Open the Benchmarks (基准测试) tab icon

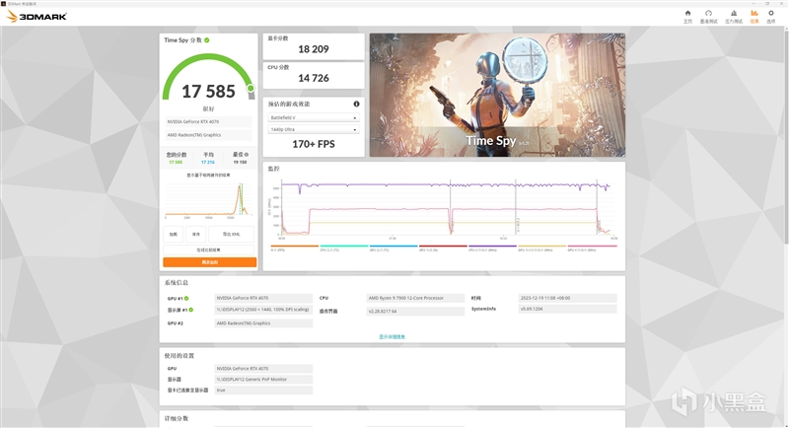[708, 13]
